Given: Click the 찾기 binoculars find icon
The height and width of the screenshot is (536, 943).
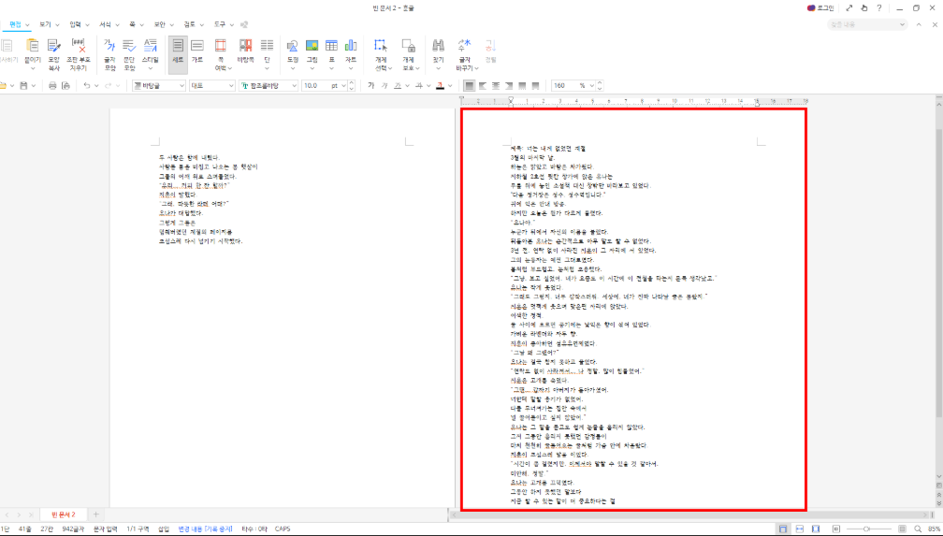Looking at the screenshot, I should (439, 46).
